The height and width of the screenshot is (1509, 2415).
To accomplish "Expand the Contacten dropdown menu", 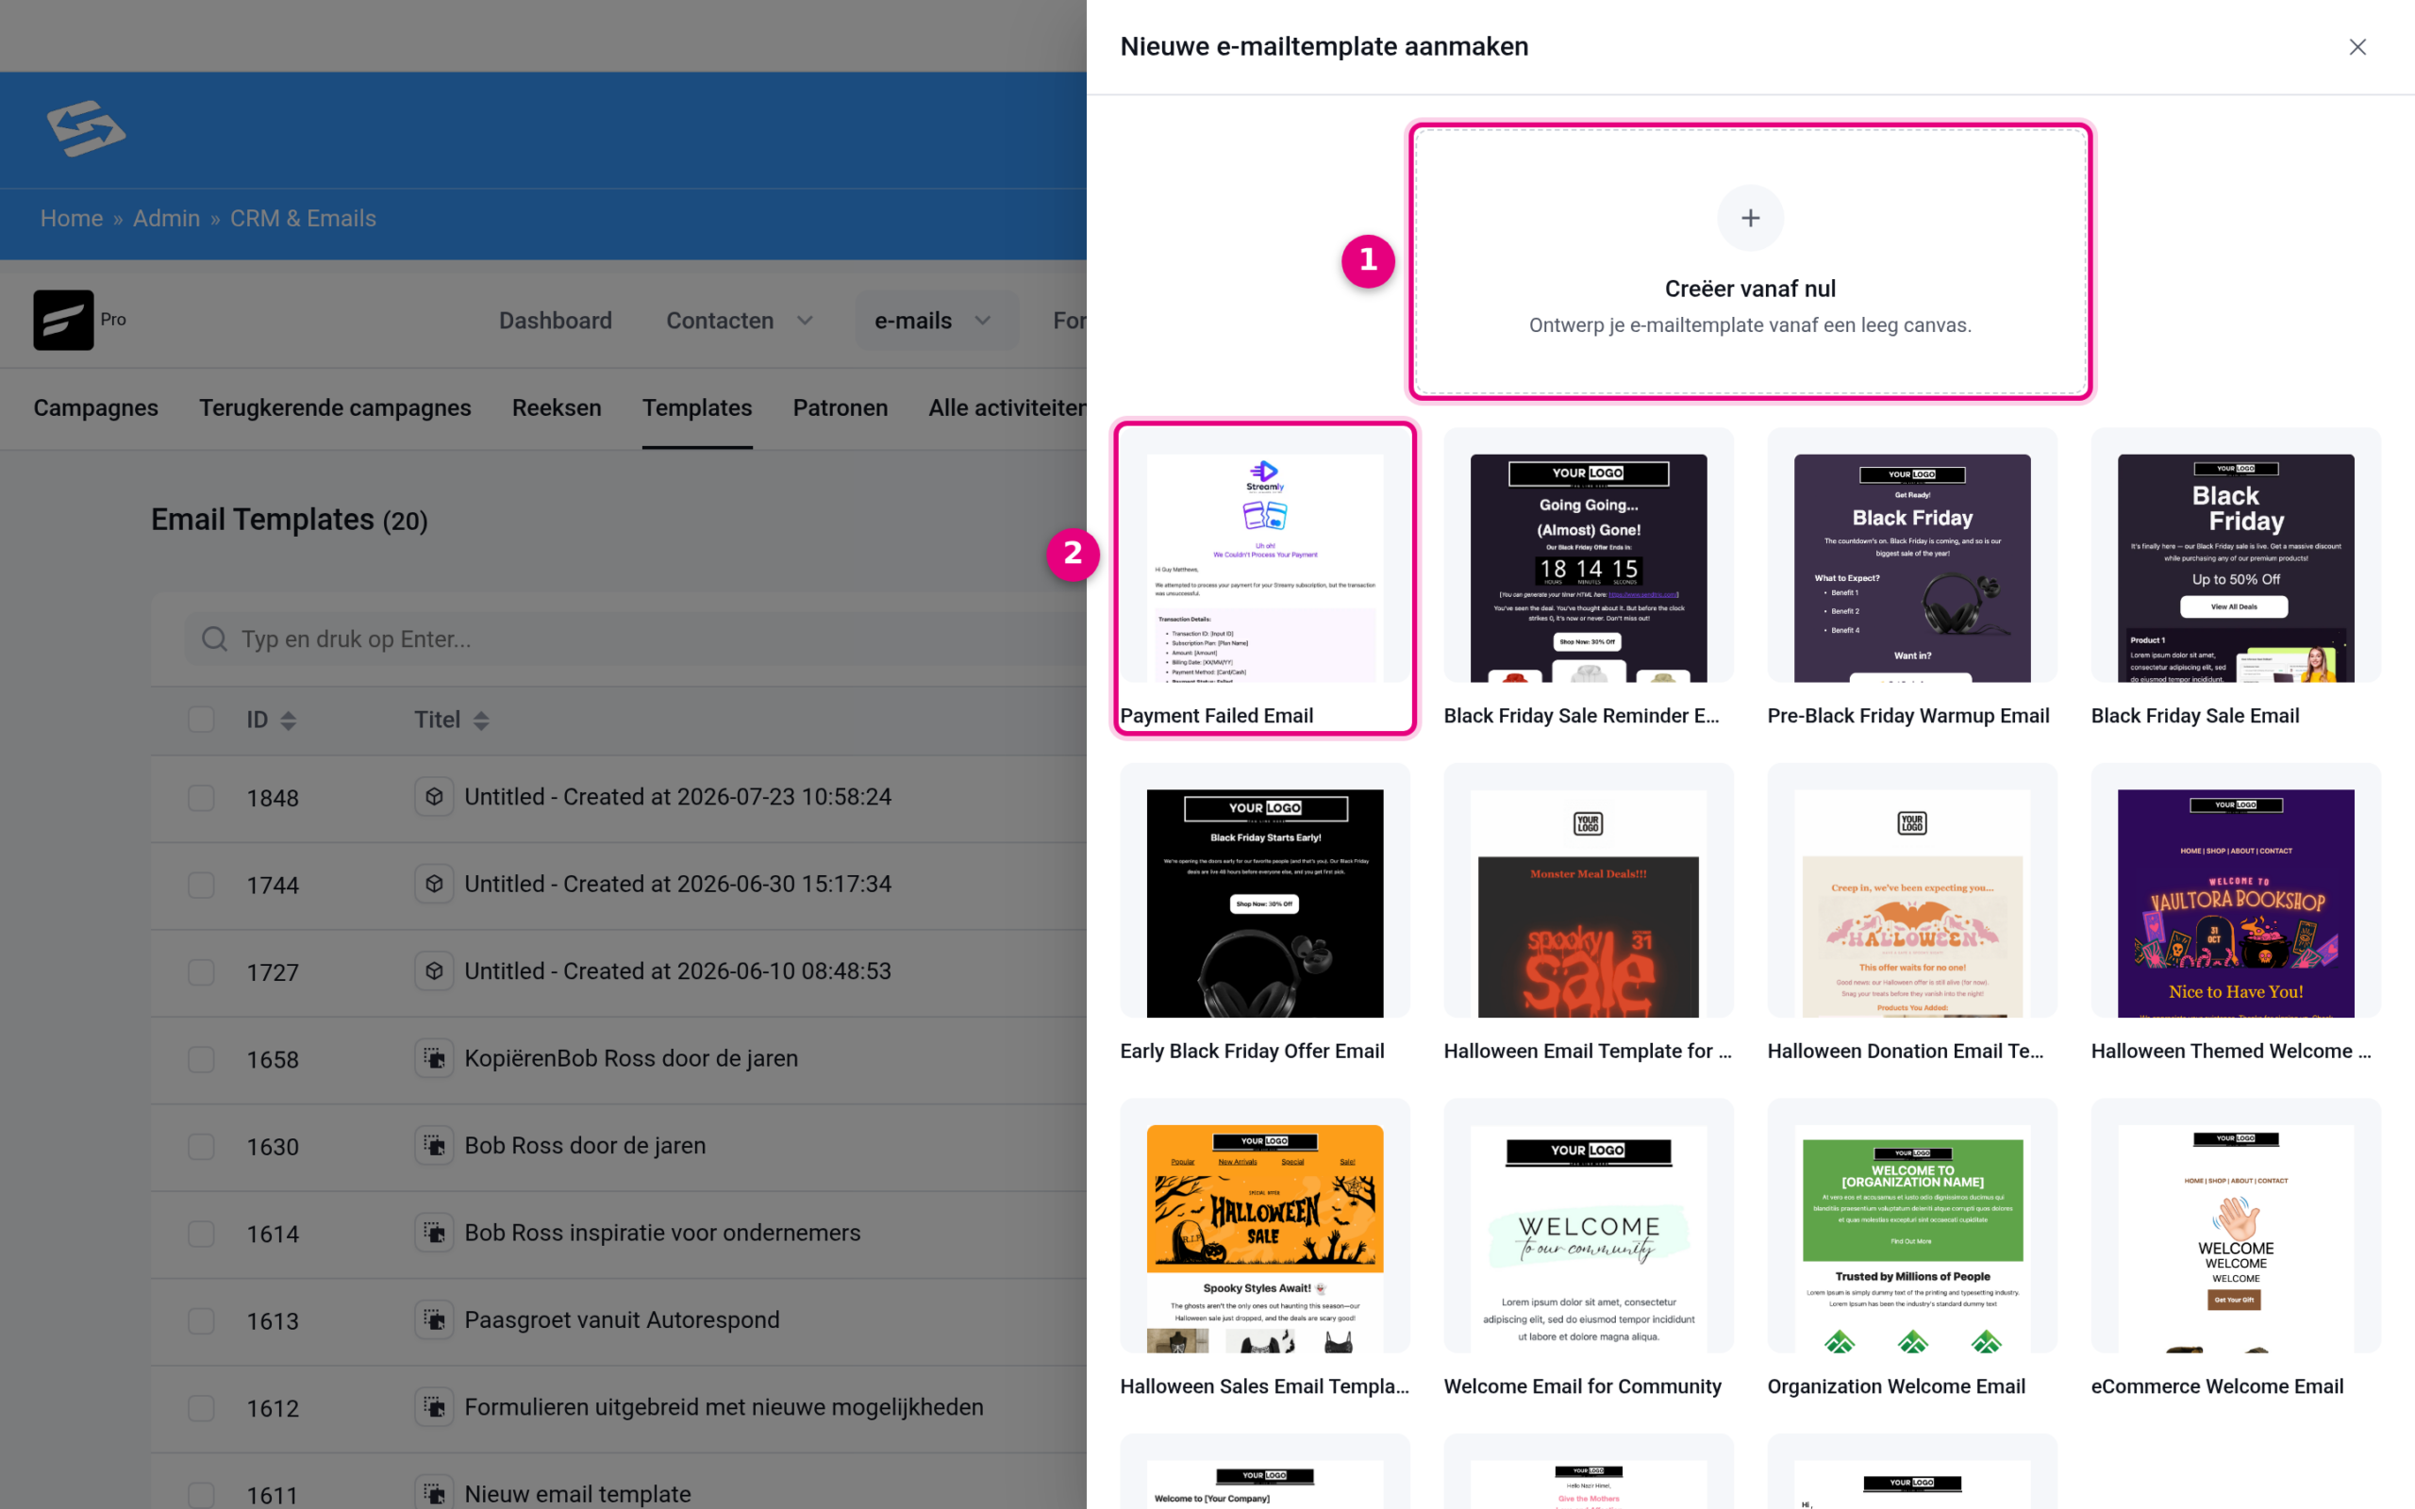I will point(739,321).
